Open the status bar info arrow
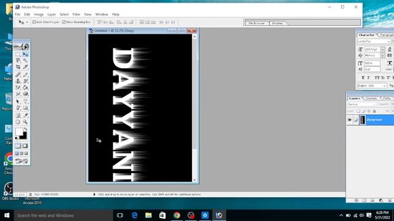Viewport: 394px width, 221px height. pyautogui.click(x=94, y=194)
